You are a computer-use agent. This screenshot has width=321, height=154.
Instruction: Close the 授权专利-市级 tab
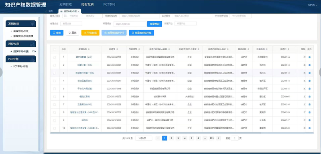[79, 12]
